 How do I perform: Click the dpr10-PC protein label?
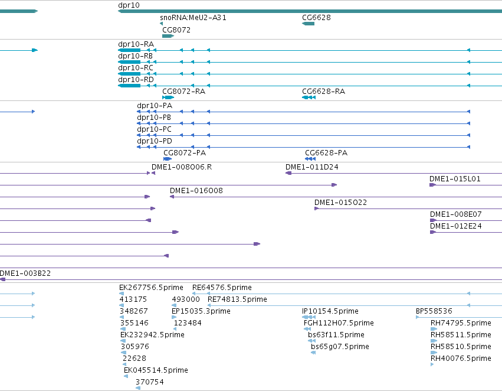(x=155, y=129)
